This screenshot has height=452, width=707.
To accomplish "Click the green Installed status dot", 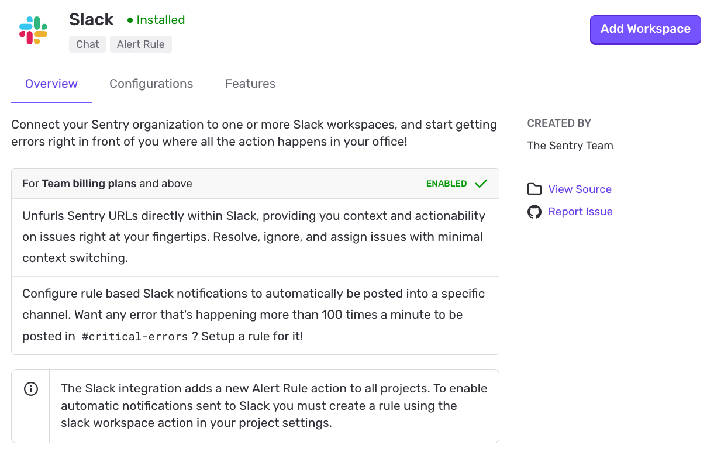I will 130,20.
